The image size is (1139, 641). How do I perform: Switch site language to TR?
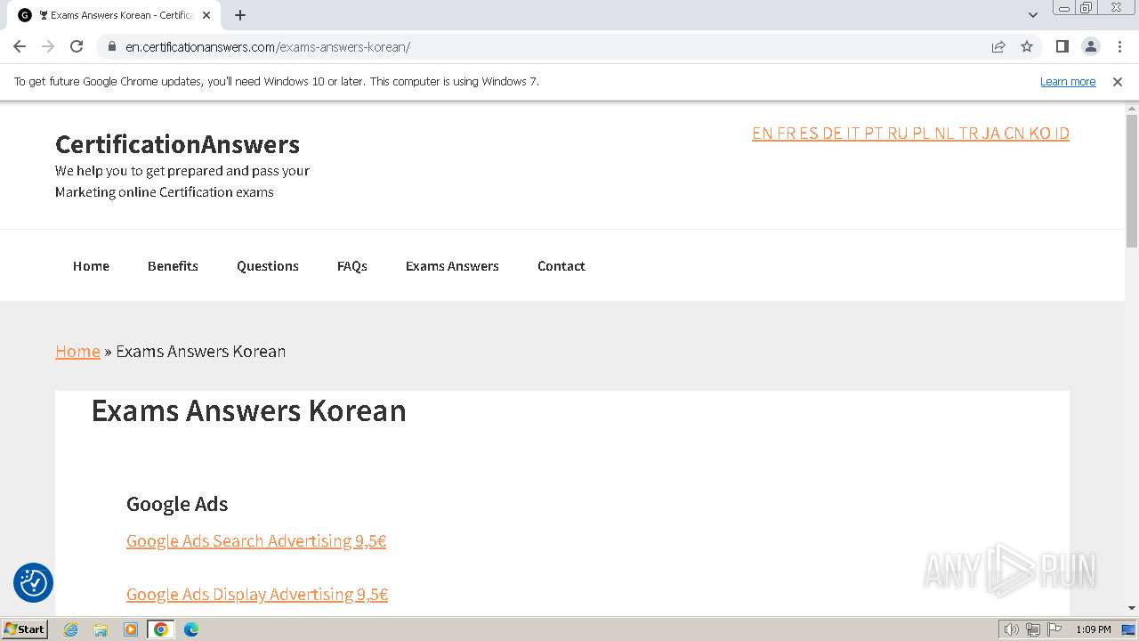[967, 134]
